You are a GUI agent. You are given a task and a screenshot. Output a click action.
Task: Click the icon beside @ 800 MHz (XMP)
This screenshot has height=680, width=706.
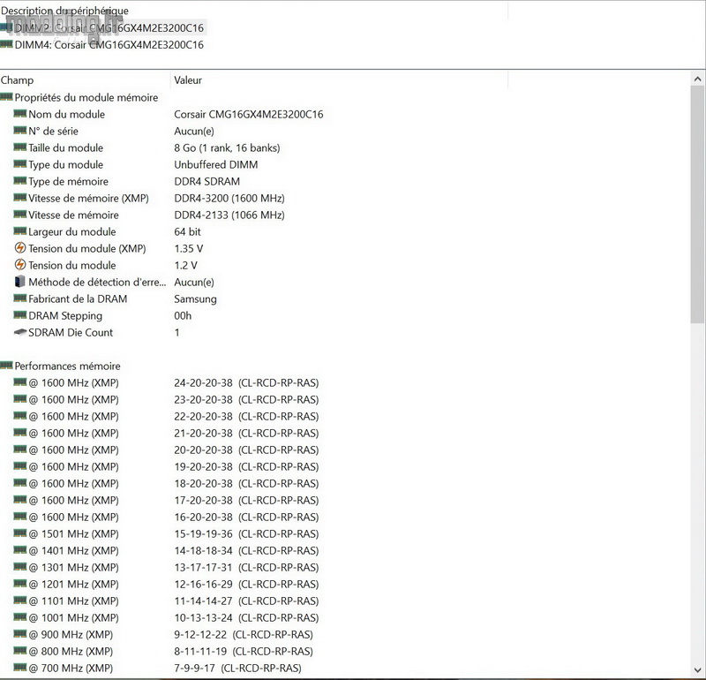pos(19,650)
